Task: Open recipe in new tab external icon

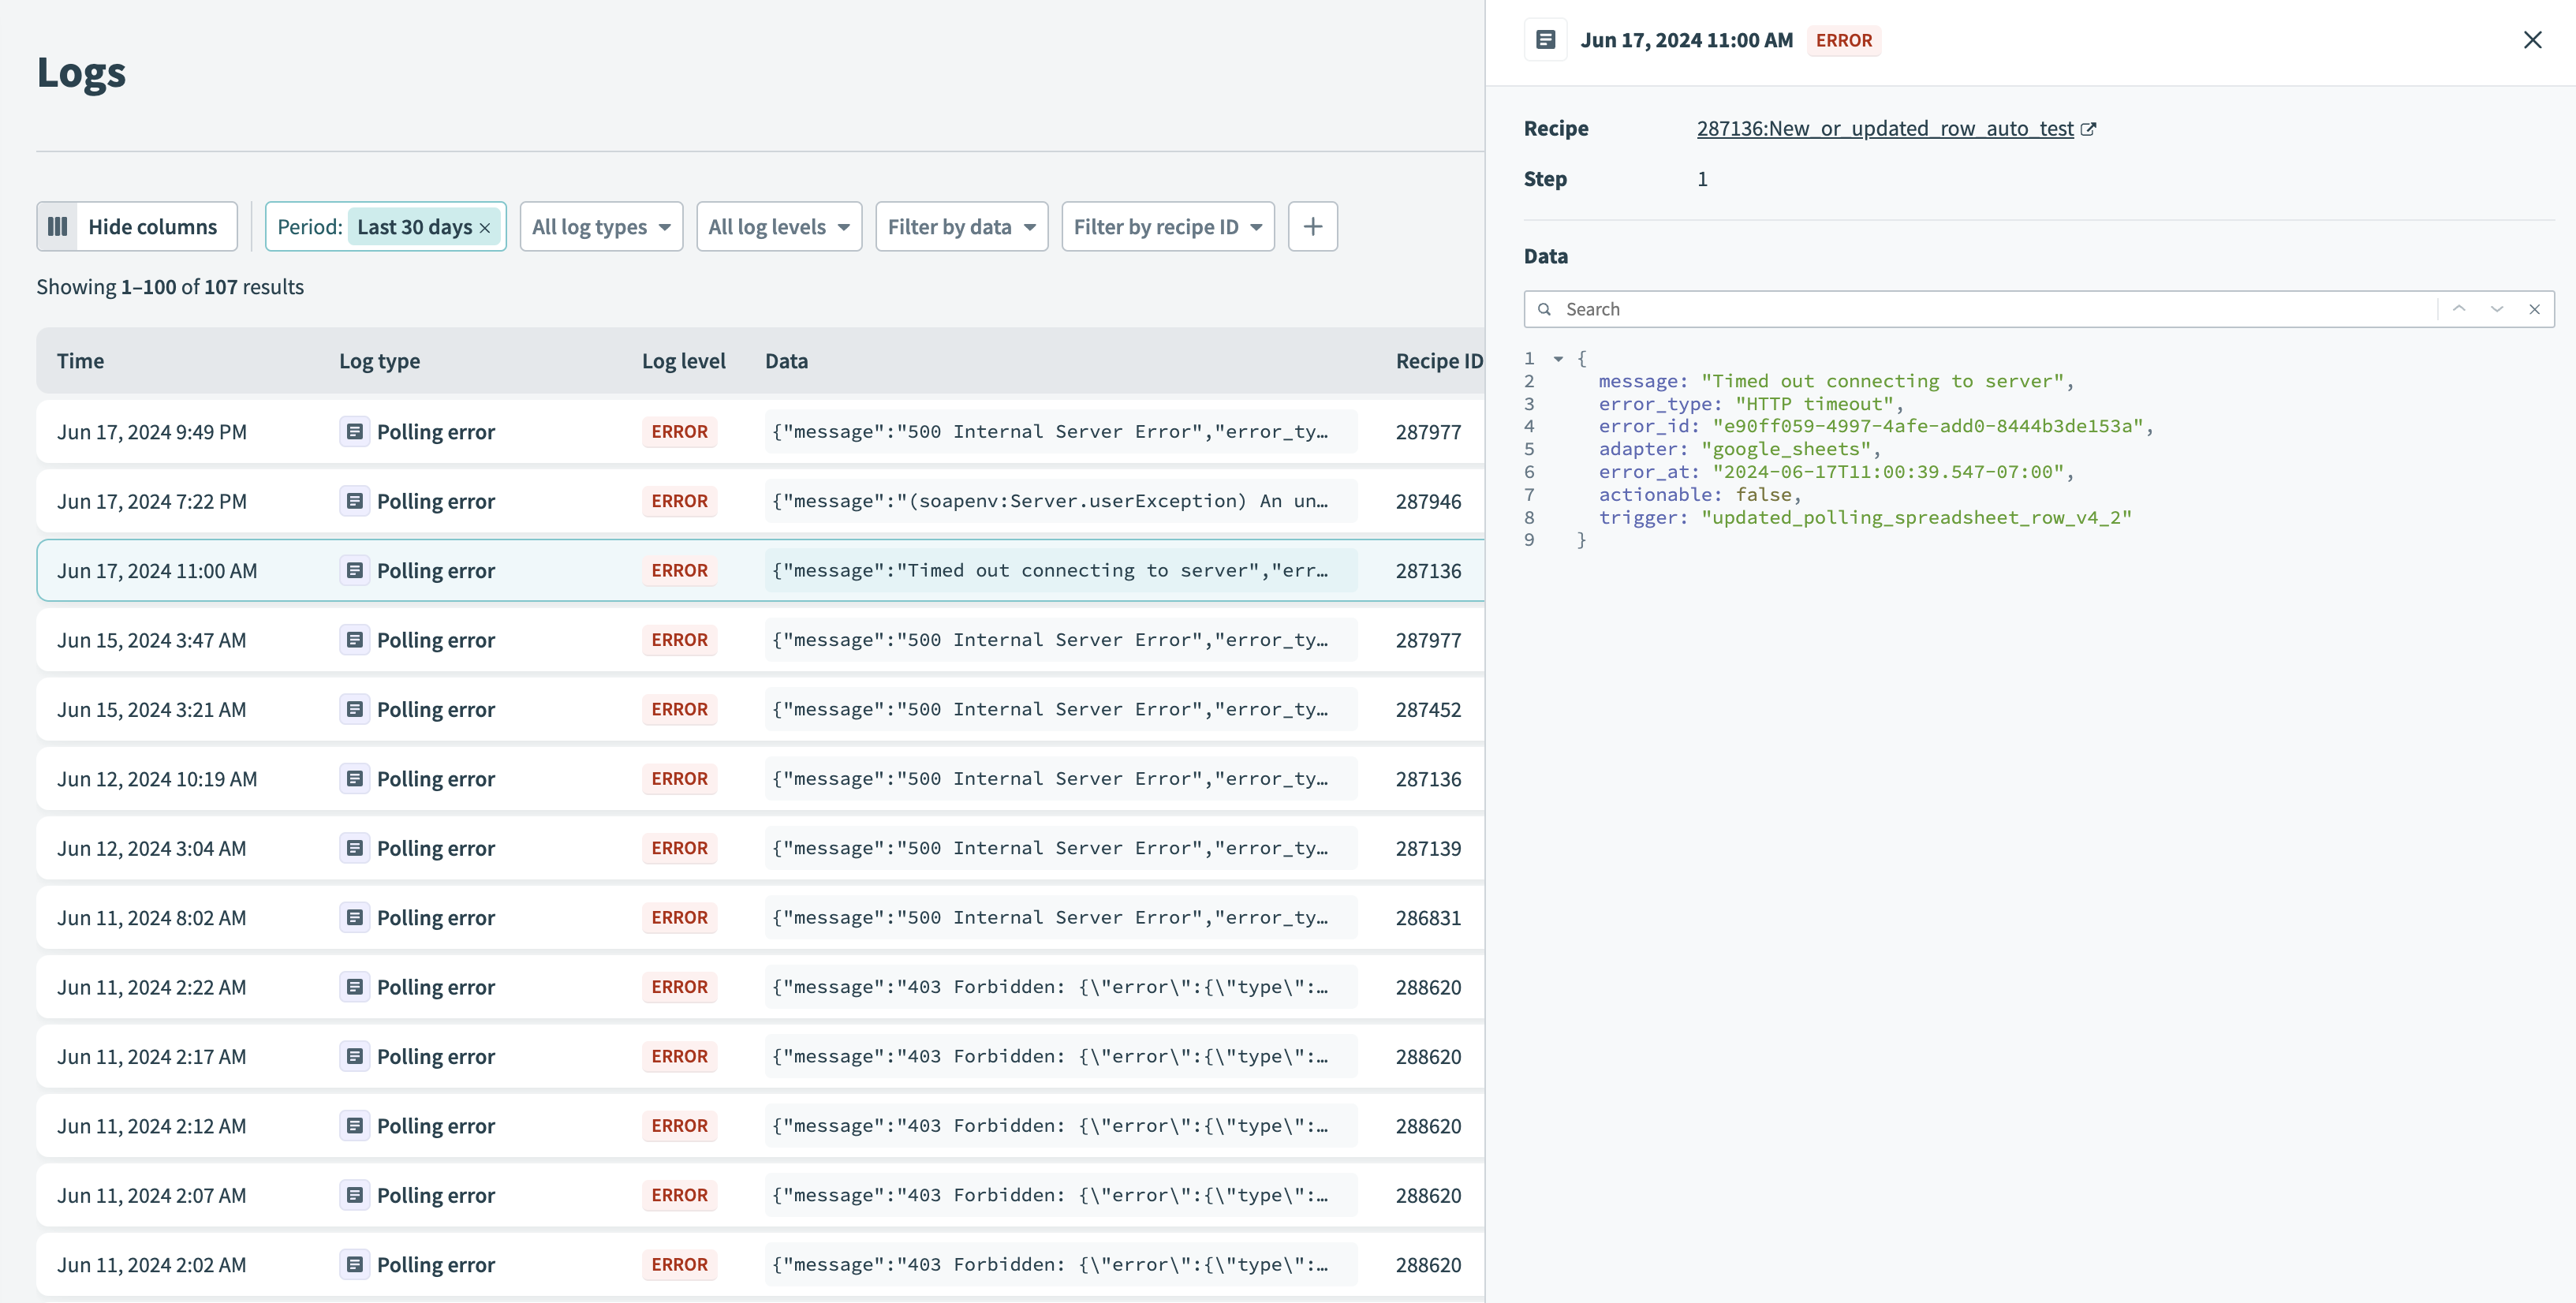Action: (2088, 129)
